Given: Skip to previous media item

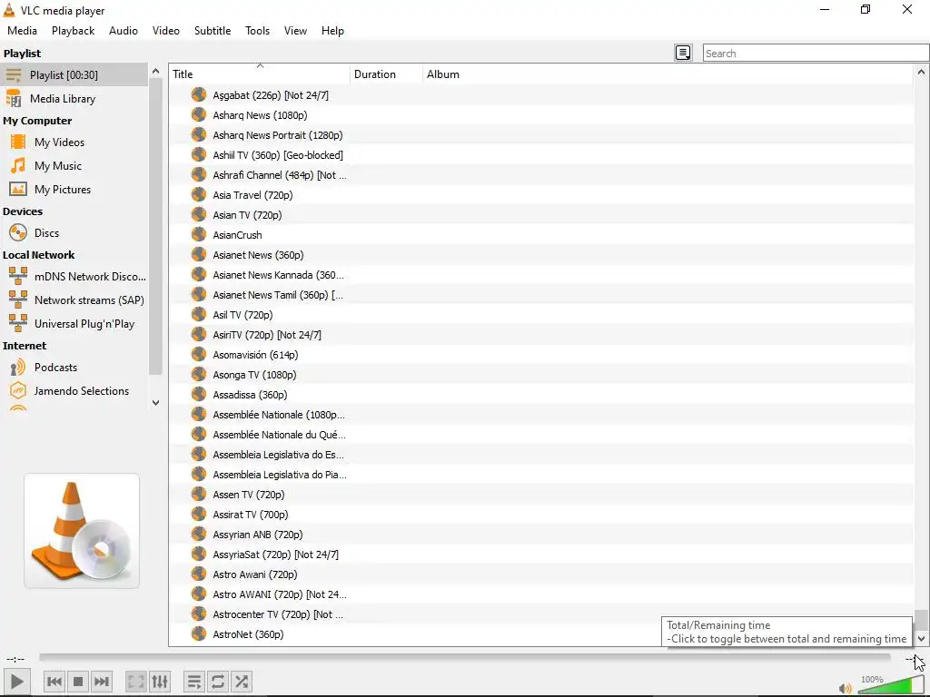Looking at the screenshot, I should (54, 682).
